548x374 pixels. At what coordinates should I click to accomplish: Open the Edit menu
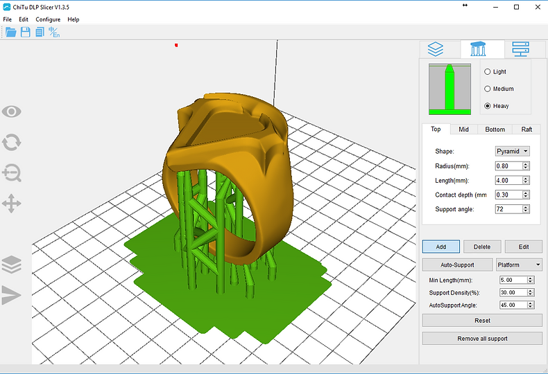24,19
